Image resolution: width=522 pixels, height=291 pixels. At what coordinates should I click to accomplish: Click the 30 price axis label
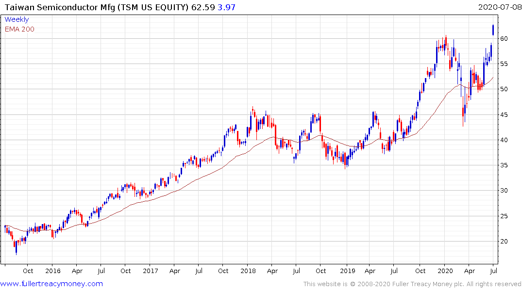[x=504, y=191]
